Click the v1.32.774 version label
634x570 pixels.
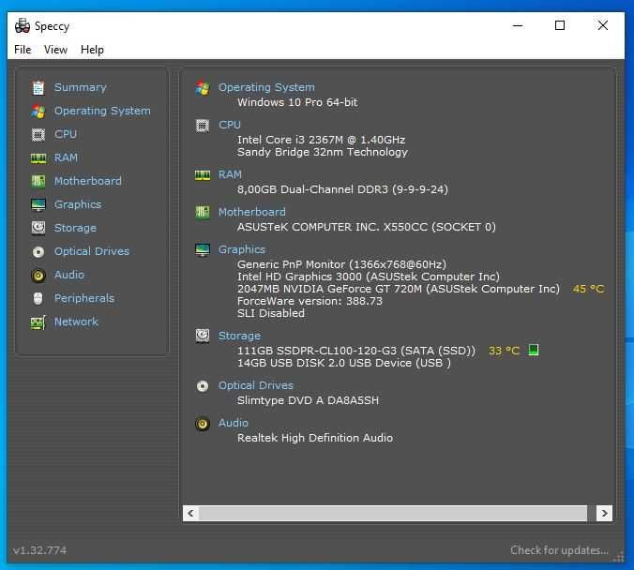point(40,550)
